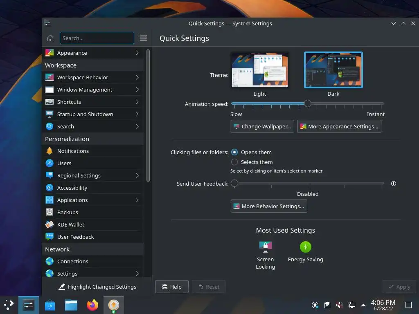Click the Shortcuts keyboard icon
This screenshot has width=419, height=314.
50,102
